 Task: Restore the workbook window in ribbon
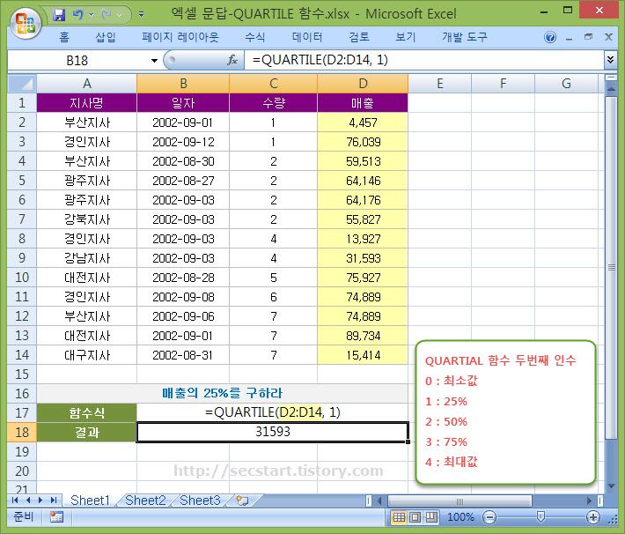pos(588,37)
